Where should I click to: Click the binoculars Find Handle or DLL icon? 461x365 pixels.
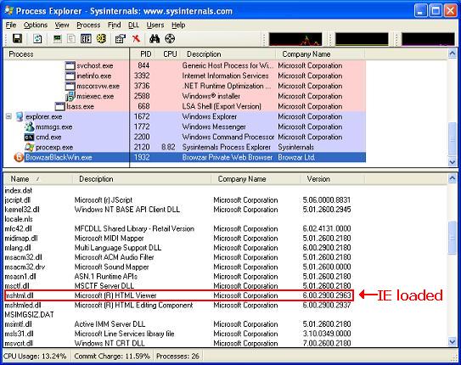point(155,38)
